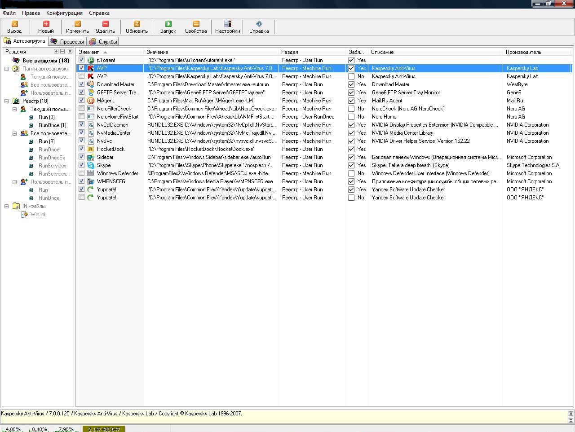
Task: Collapse the INI-файлы tree node
Action: (x=7, y=206)
